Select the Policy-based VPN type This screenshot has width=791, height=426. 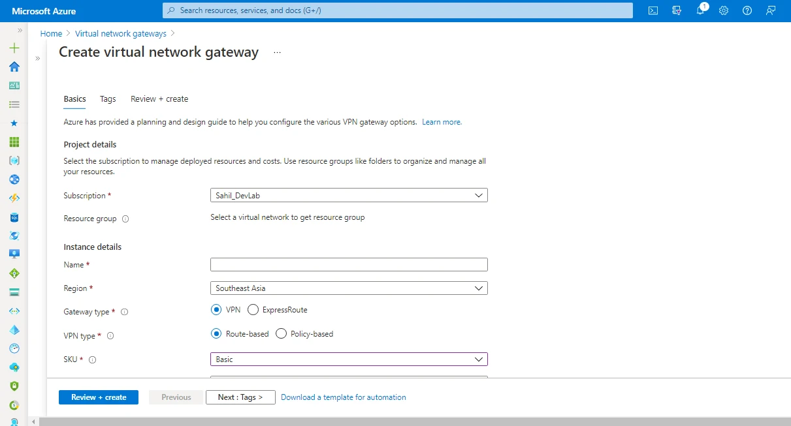tap(281, 333)
